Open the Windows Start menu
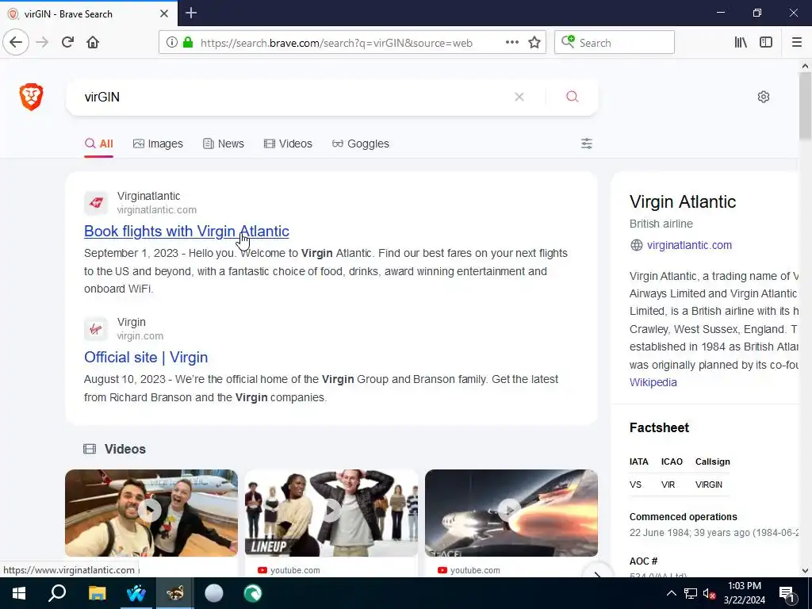Viewport: 812px width, 609px height. (x=19, y=593)
